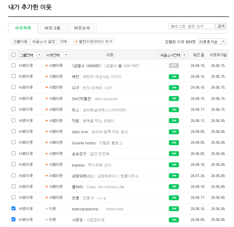Click the gray heart icon in 사준생 row
The height and width of the screenshot is (227, 234).
tap(47, 220)
